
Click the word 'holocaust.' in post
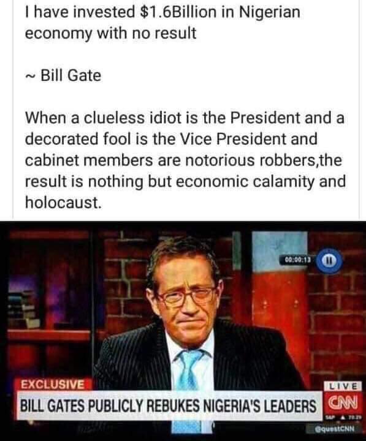click(63, 202)
